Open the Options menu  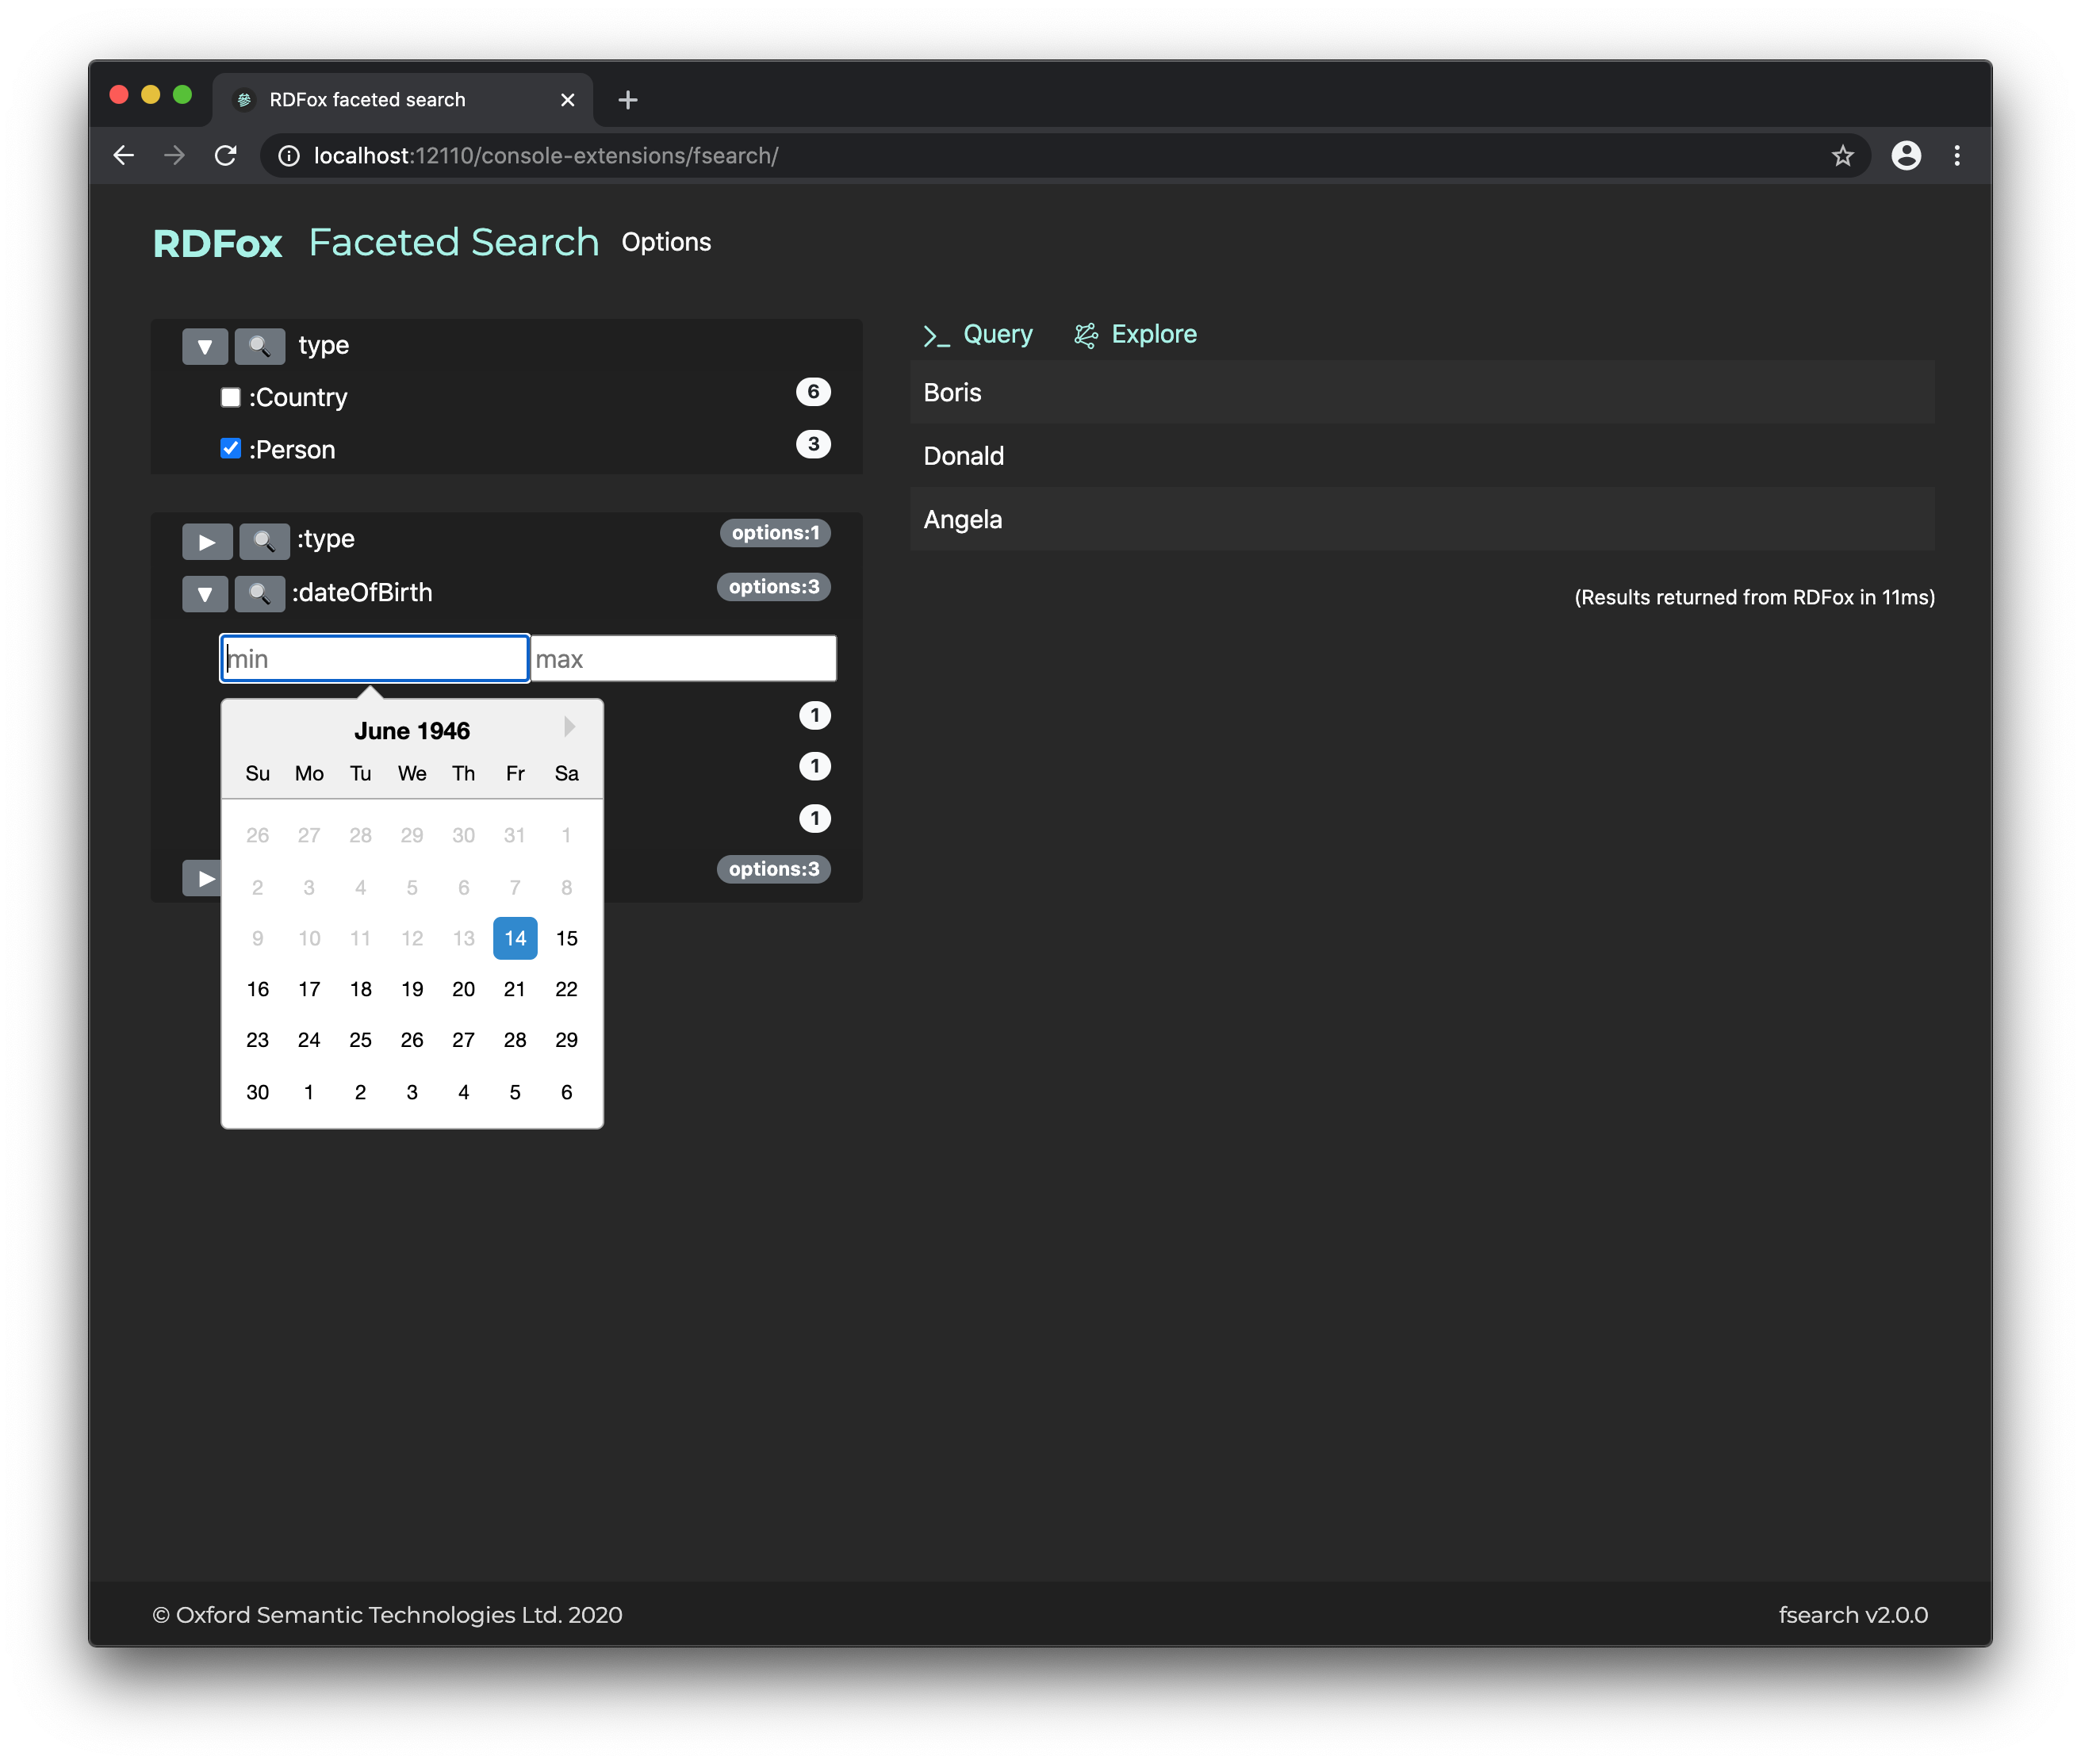(x=666, y=242)
